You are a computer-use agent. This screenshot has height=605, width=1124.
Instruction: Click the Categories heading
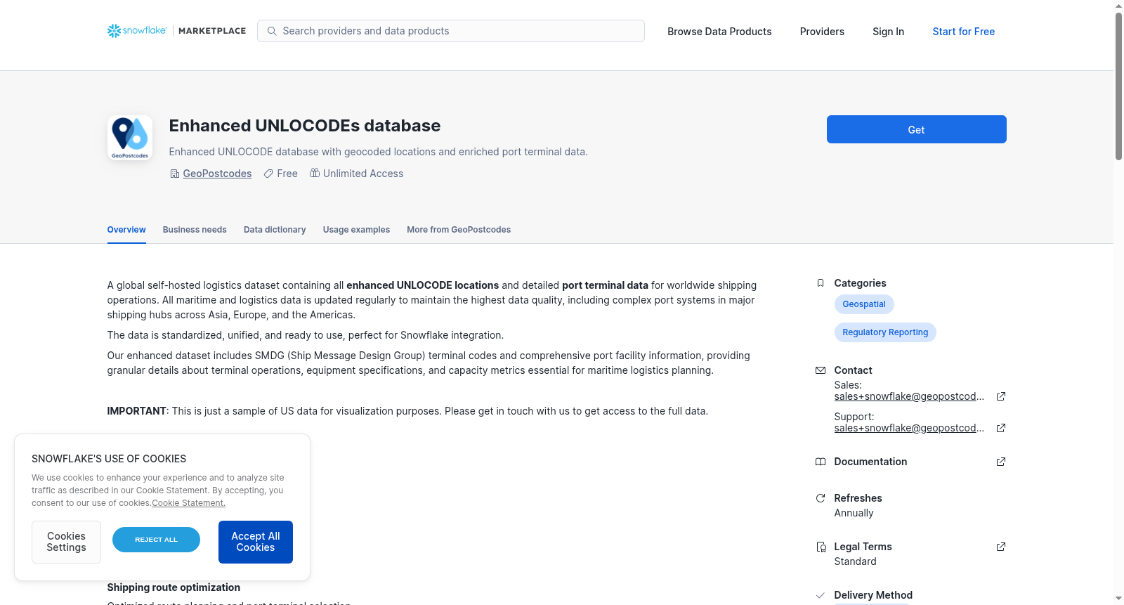pos(860,283)
